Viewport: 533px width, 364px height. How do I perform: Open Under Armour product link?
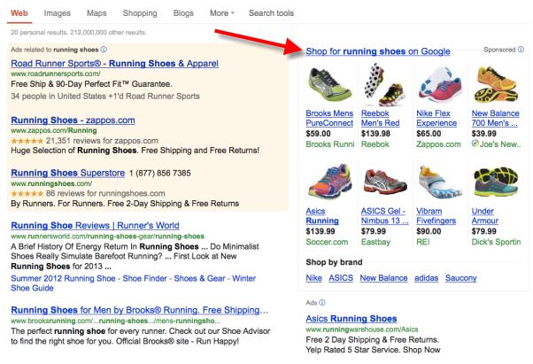pyautogui.click(x=484, y=216)
